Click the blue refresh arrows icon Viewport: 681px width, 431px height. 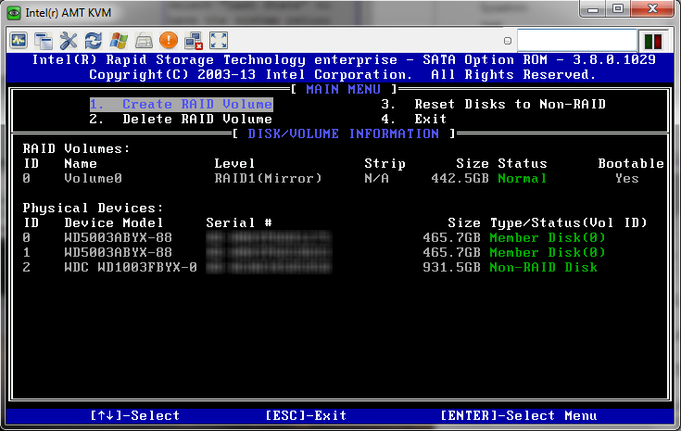(x=94, y=41)
